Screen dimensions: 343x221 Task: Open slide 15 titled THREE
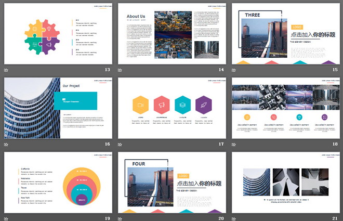coord(286,34)
